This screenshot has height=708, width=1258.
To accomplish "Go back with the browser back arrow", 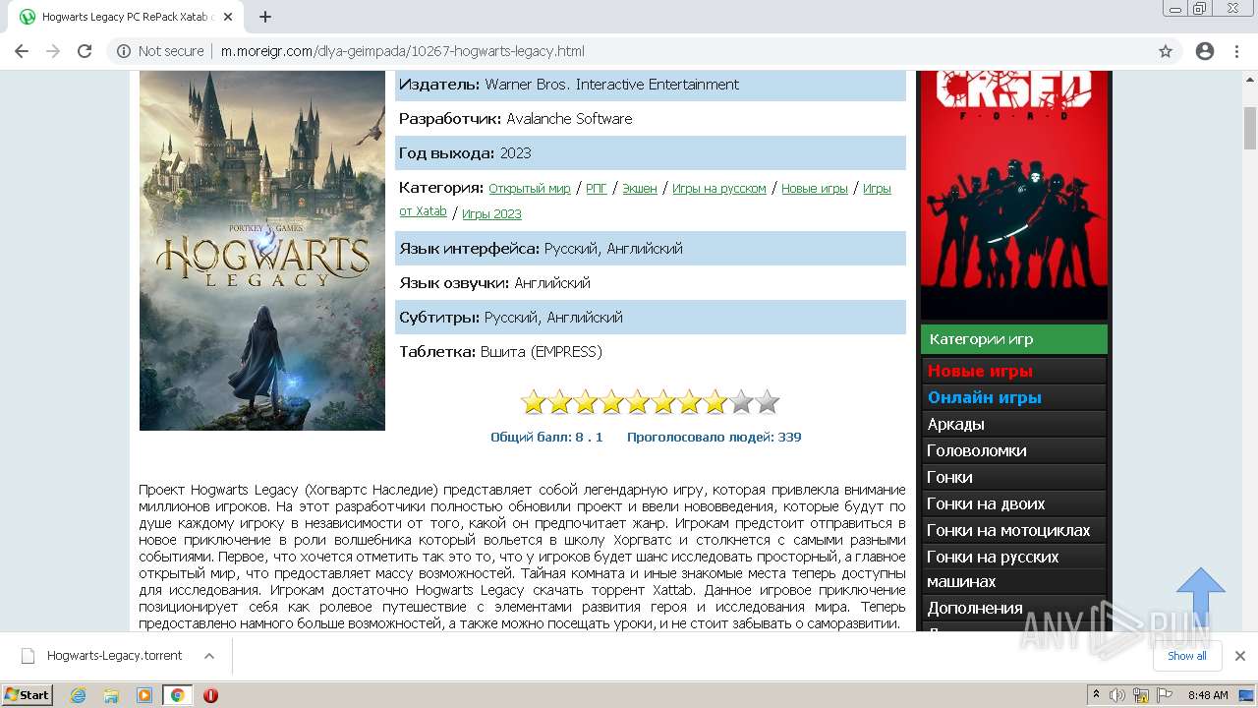I will pos(22,51).
